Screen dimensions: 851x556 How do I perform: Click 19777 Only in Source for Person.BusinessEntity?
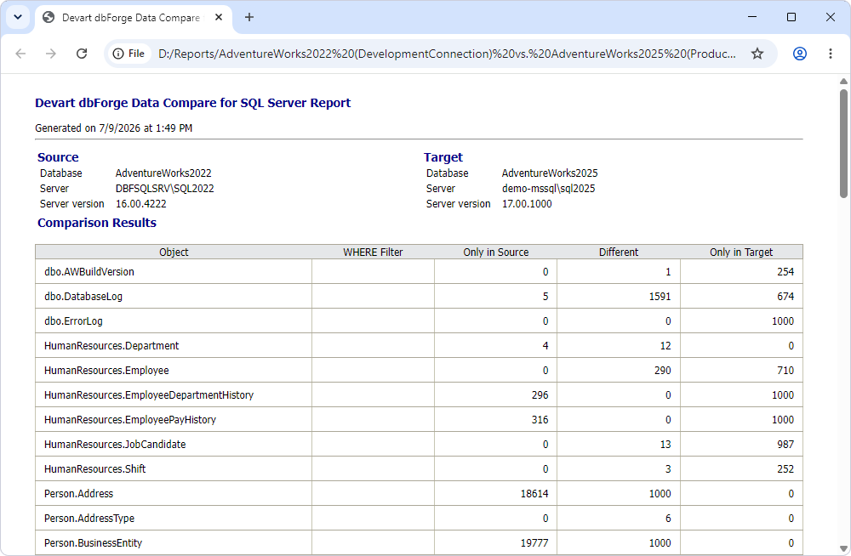(534, 543)
